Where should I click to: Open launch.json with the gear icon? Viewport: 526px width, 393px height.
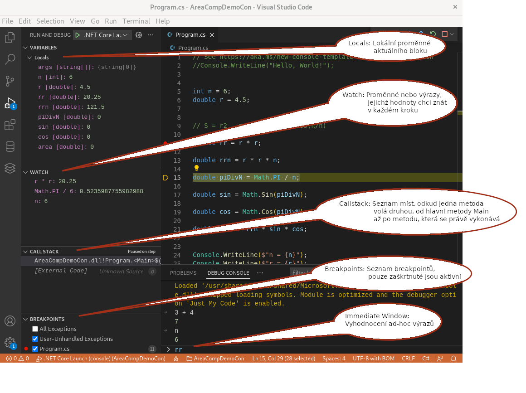click(139, 35)
